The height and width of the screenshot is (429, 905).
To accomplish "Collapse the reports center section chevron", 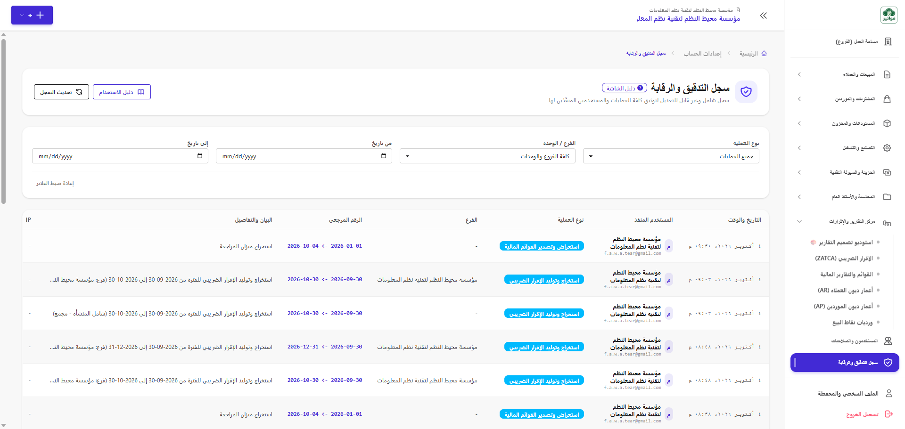I will click(x=799, y=221).
